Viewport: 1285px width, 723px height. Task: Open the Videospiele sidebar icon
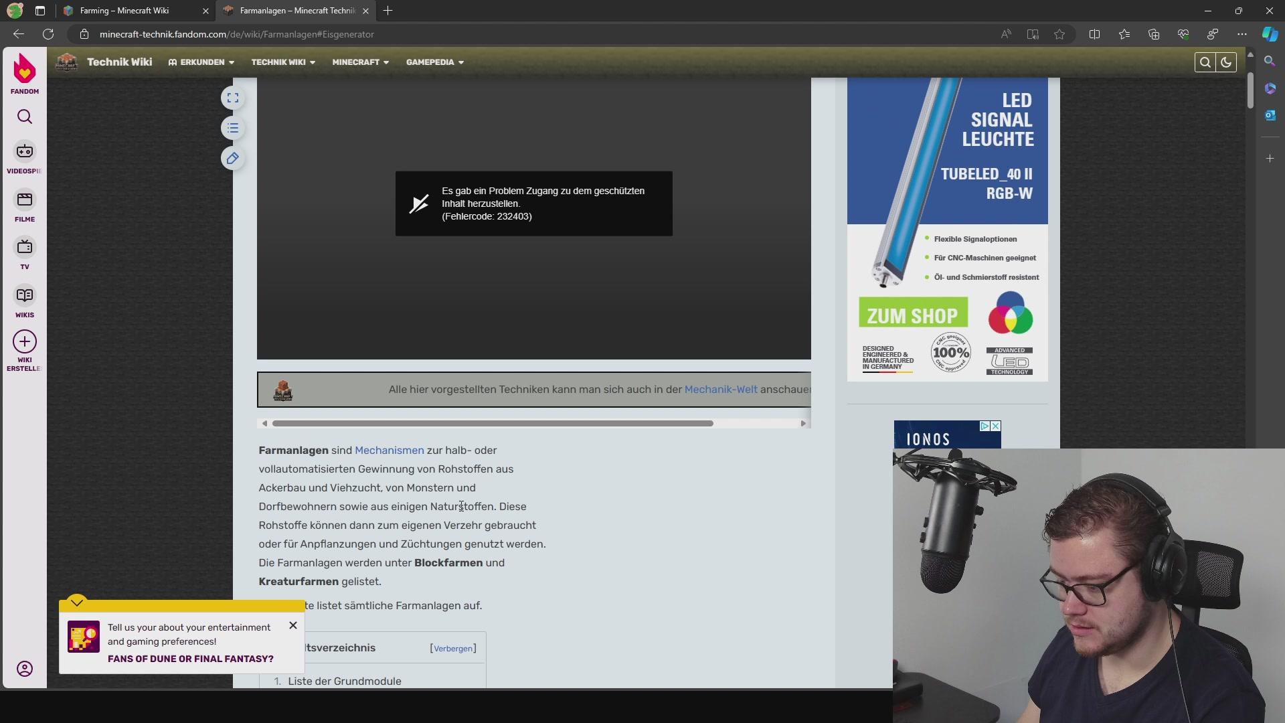point(25,152)
